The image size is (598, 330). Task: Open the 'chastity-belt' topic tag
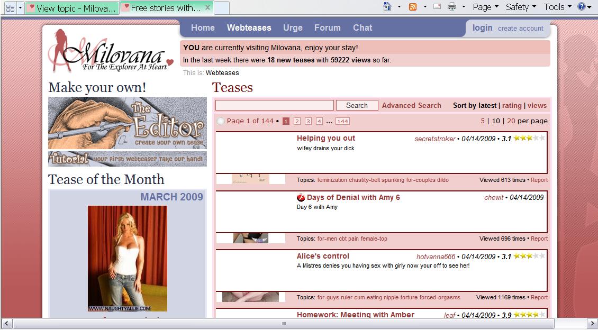point(364,180)
